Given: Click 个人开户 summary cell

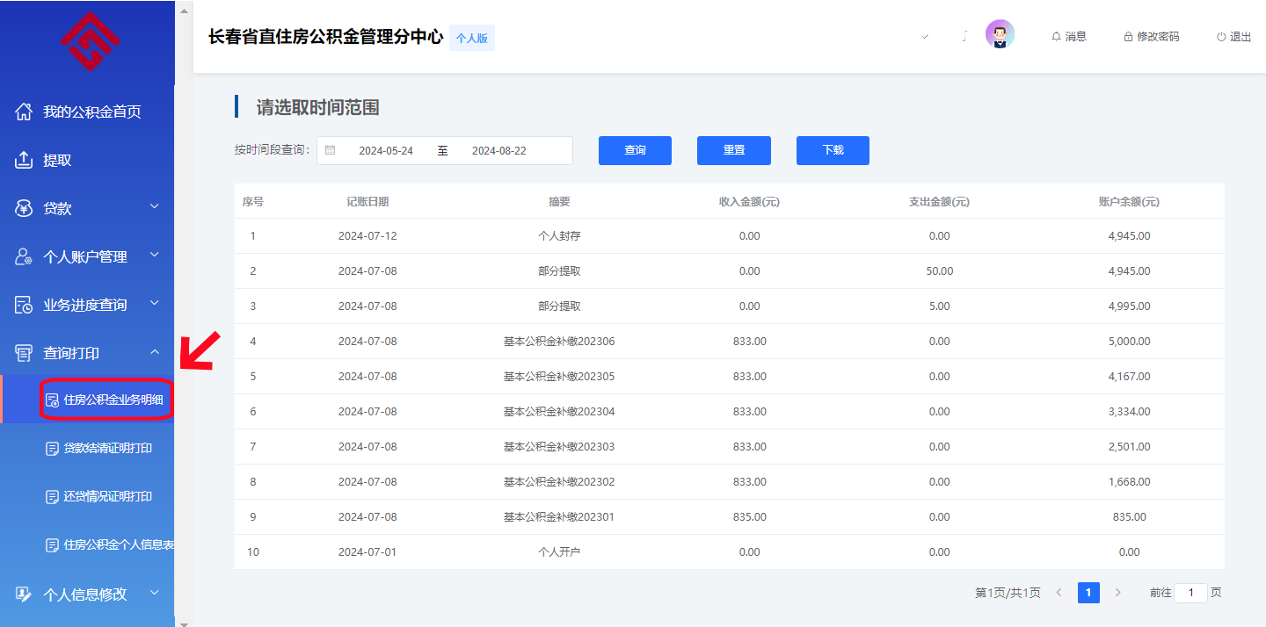Looking at the screenshot, I should tap(559, 552).
